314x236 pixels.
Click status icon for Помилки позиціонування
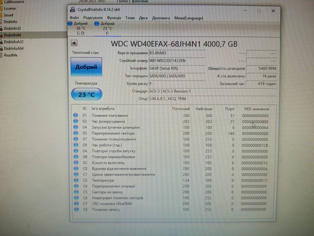point(76,139)
